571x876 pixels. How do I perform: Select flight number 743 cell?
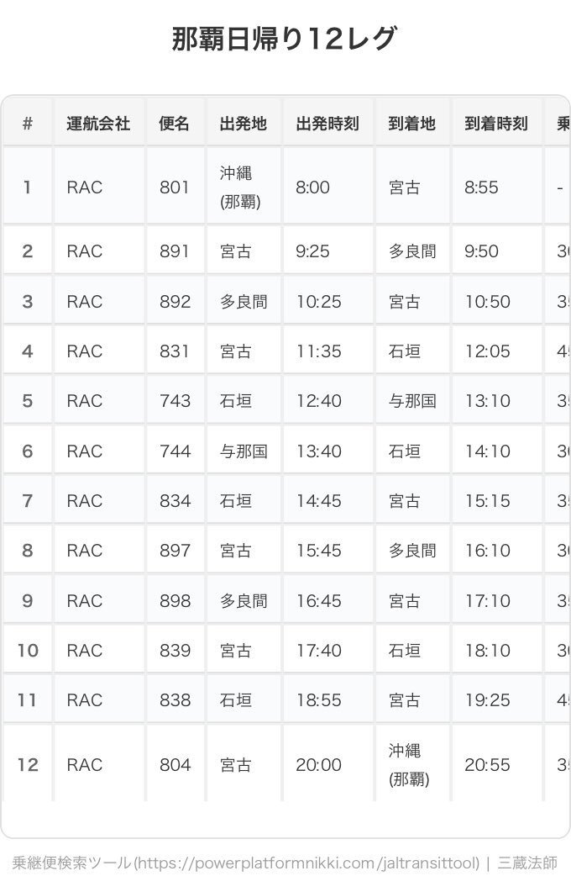175,400
